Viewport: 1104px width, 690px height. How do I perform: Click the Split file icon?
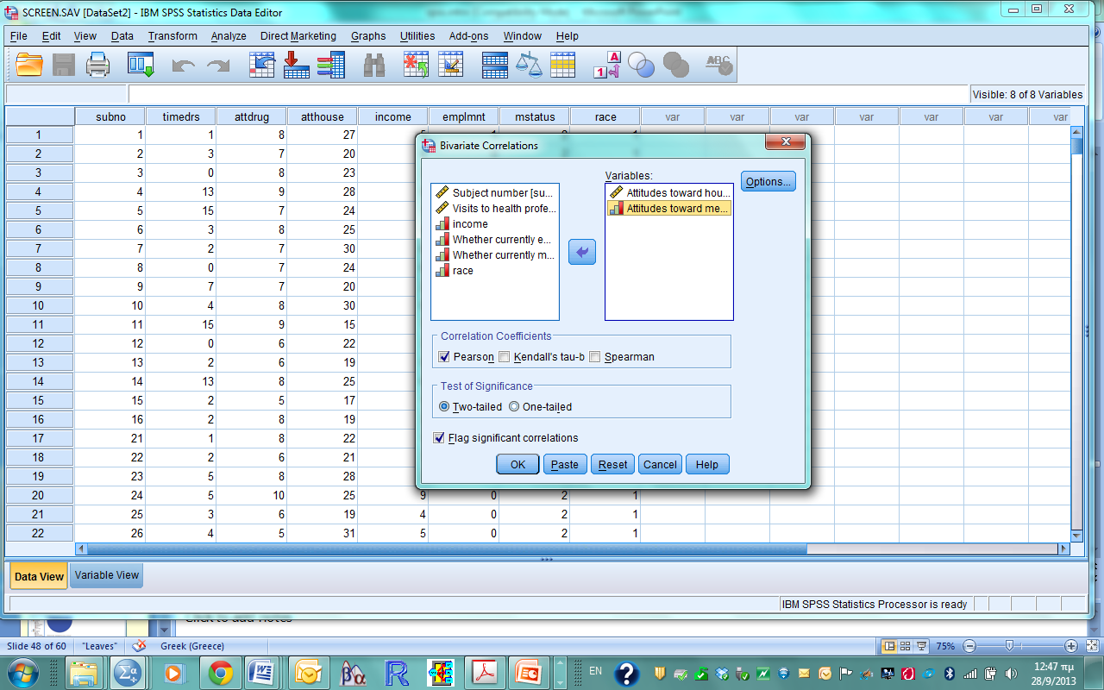494,65
